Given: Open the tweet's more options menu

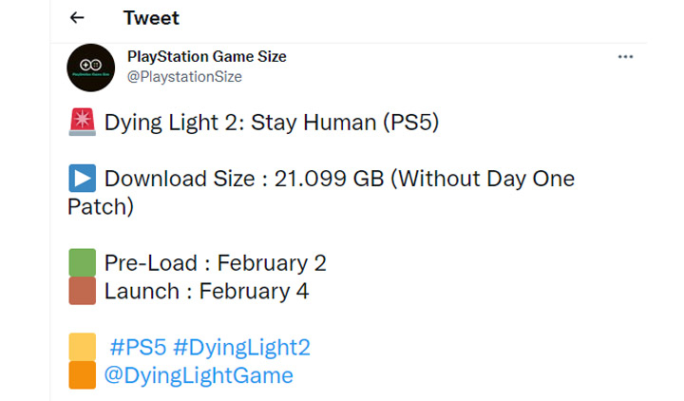Looking at the screenshot, I should pos(625,57).
